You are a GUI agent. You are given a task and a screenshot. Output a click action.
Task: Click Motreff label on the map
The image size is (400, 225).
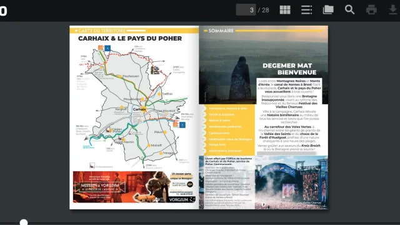156,146
